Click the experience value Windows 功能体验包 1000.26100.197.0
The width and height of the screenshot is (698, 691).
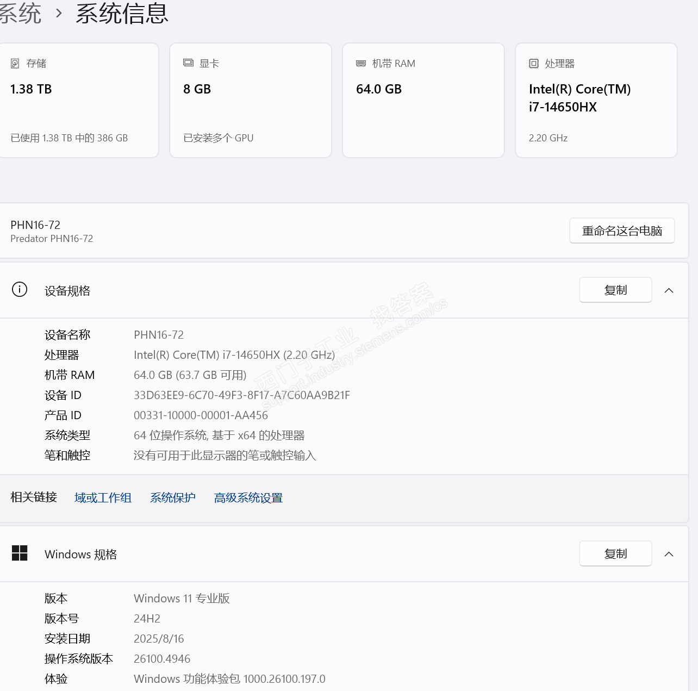click(x=229, y=679)
